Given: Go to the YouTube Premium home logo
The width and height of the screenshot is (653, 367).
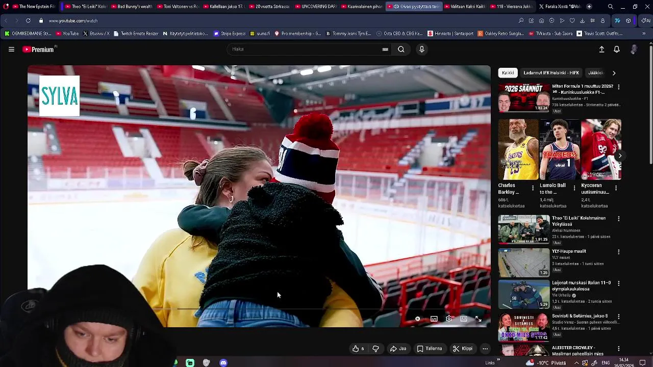Looking at the screenshot, I should [39, 49].
